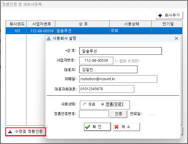The height and width of the screenshot is (144, 188).
Task: Focus the 사업자번호 field in the dialog
Action: (x=96, y=61)
